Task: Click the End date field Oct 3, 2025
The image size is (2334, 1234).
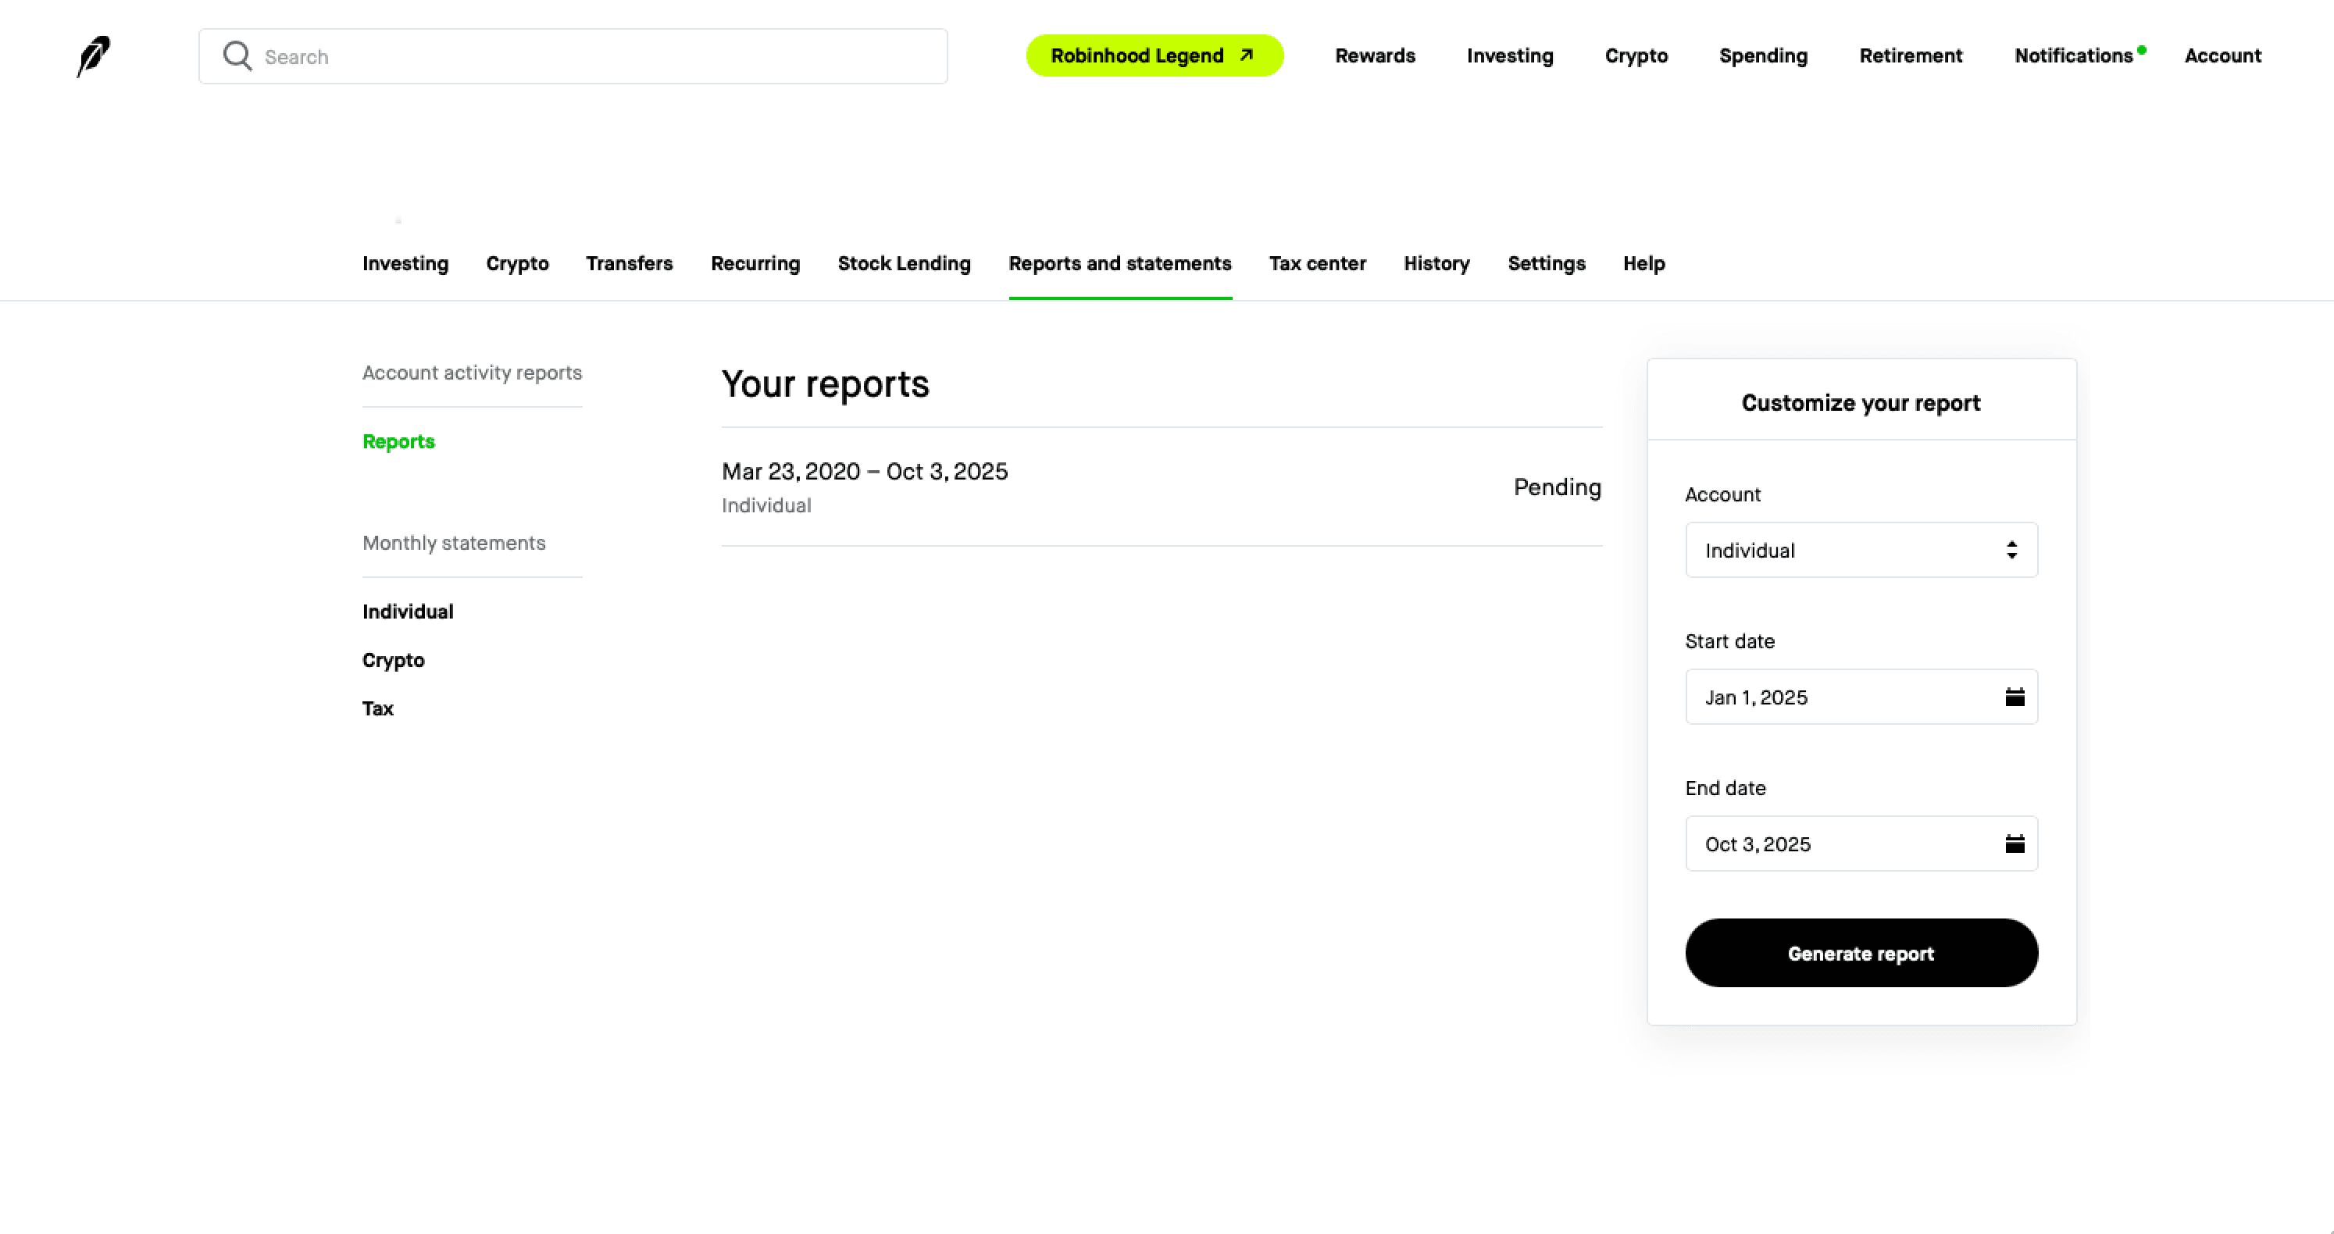Action: pos(1830,843)
